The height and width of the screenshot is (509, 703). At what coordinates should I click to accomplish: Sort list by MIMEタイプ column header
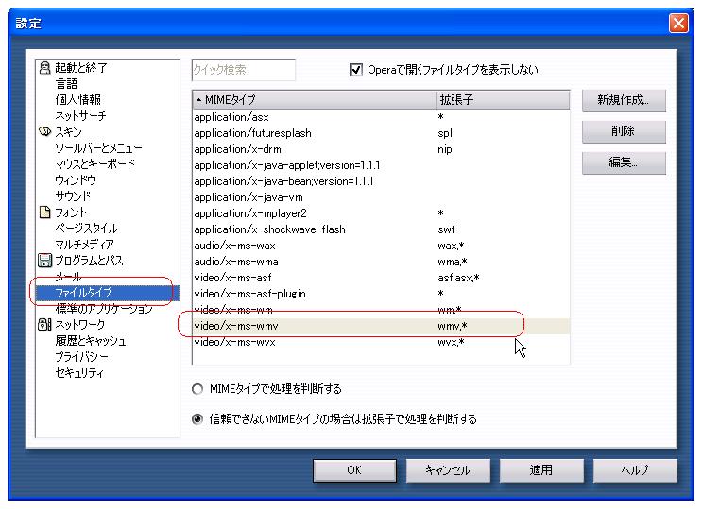[x=315, y=100]
